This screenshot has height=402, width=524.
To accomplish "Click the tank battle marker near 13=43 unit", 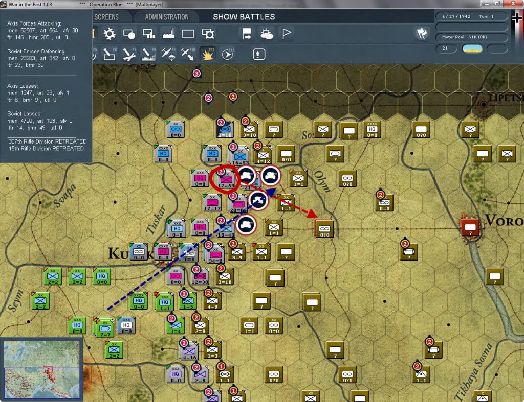I will click(246, 225).
